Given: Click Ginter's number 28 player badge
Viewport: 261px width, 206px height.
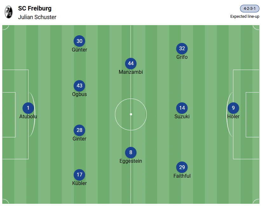Looking at the screenshot, I should point(79,130).
